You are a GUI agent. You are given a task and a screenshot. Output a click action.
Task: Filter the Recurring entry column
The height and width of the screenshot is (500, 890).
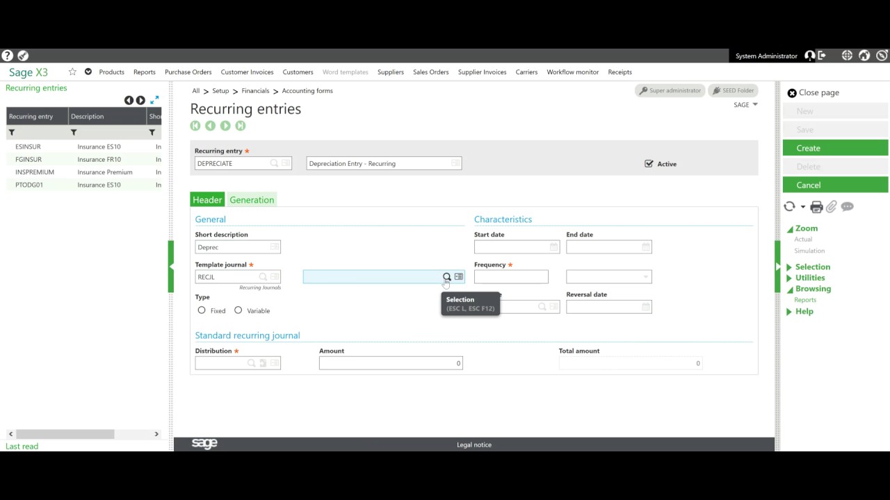12,132
